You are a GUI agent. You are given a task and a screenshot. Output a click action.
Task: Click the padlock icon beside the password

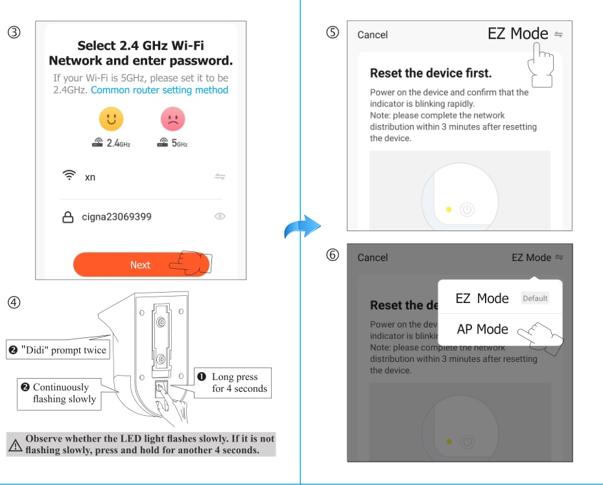tap(67, 217)
